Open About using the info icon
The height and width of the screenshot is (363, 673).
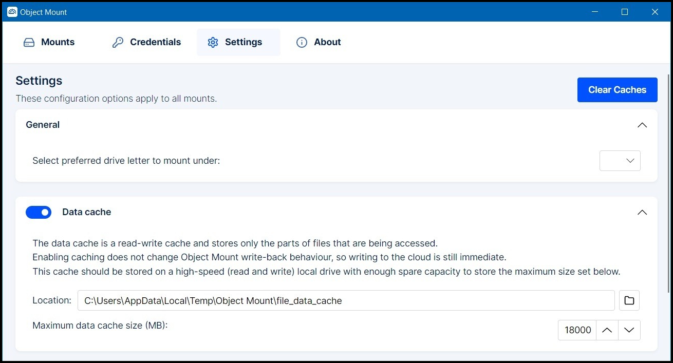point(302,43)
